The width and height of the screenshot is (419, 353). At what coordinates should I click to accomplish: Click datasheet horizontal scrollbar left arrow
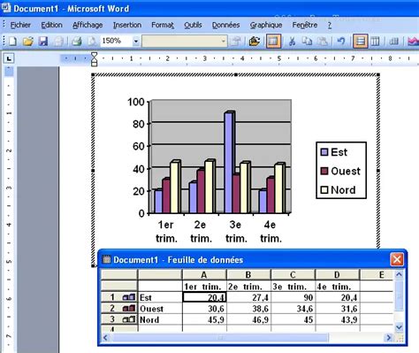105,337
